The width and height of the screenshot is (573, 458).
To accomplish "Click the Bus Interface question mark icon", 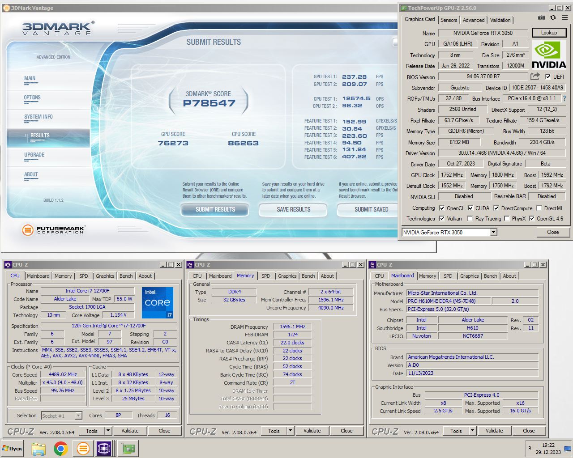I will point(564,98).
